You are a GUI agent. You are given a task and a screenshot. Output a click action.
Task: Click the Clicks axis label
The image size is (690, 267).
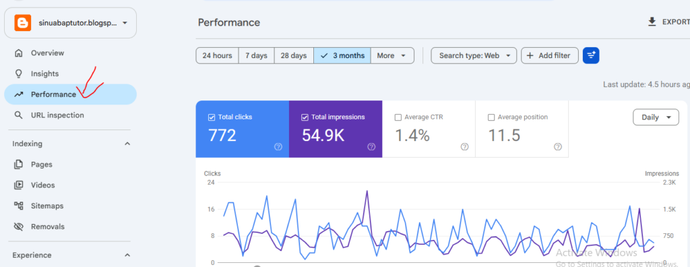pyautogui.click(x=212, y=173)
